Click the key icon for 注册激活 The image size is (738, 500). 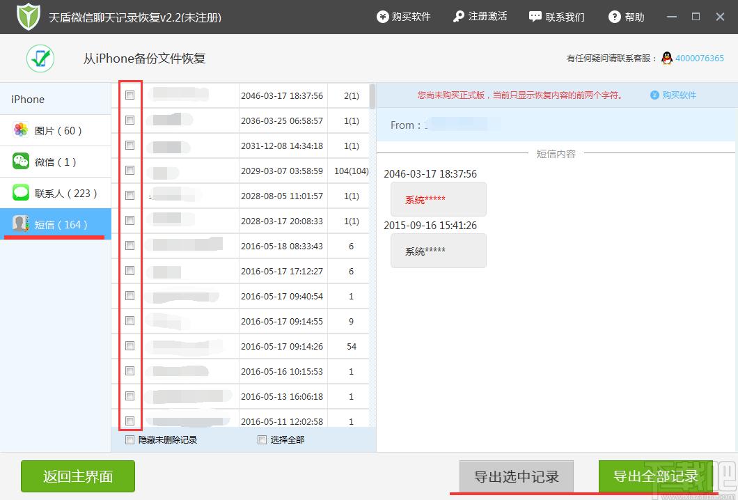458,17
